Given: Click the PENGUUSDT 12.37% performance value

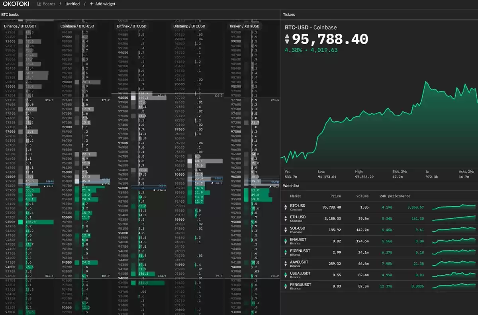Looking at the screenshot, I should [386, 286].
